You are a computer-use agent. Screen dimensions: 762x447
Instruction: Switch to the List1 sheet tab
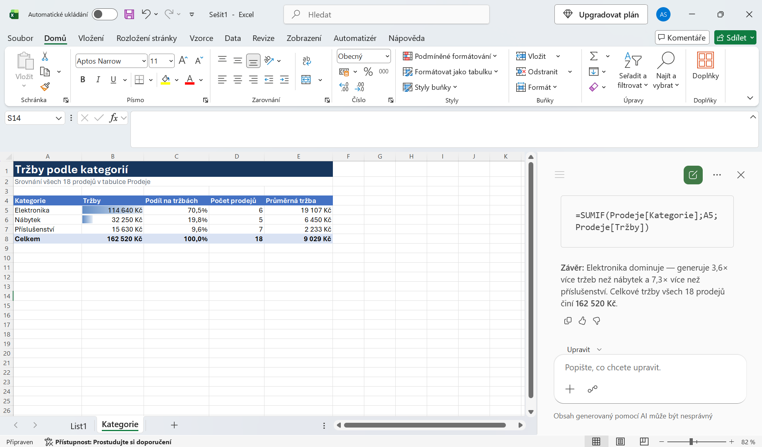click(x=78, y=426)
